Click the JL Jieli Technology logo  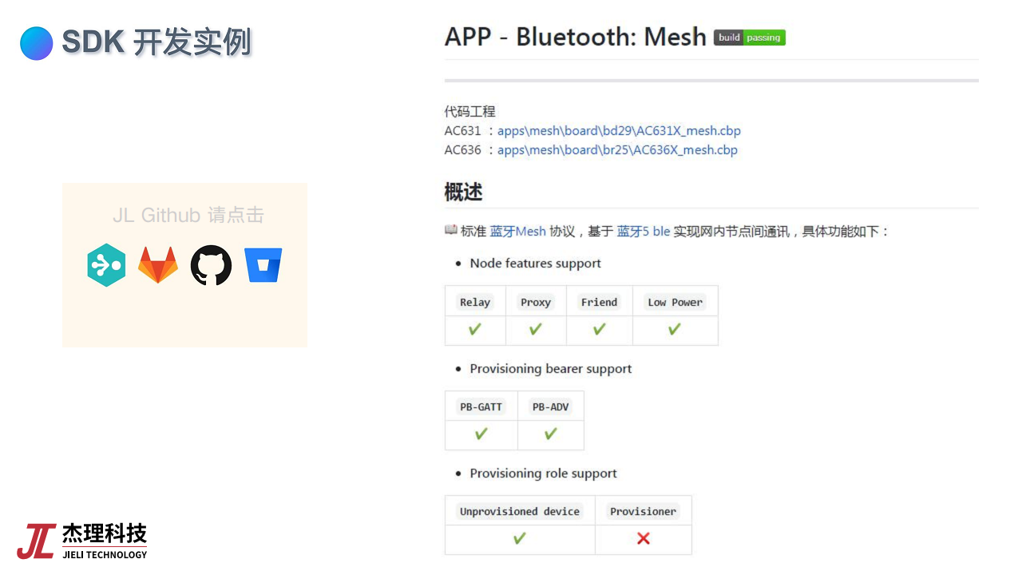point(82,541)
